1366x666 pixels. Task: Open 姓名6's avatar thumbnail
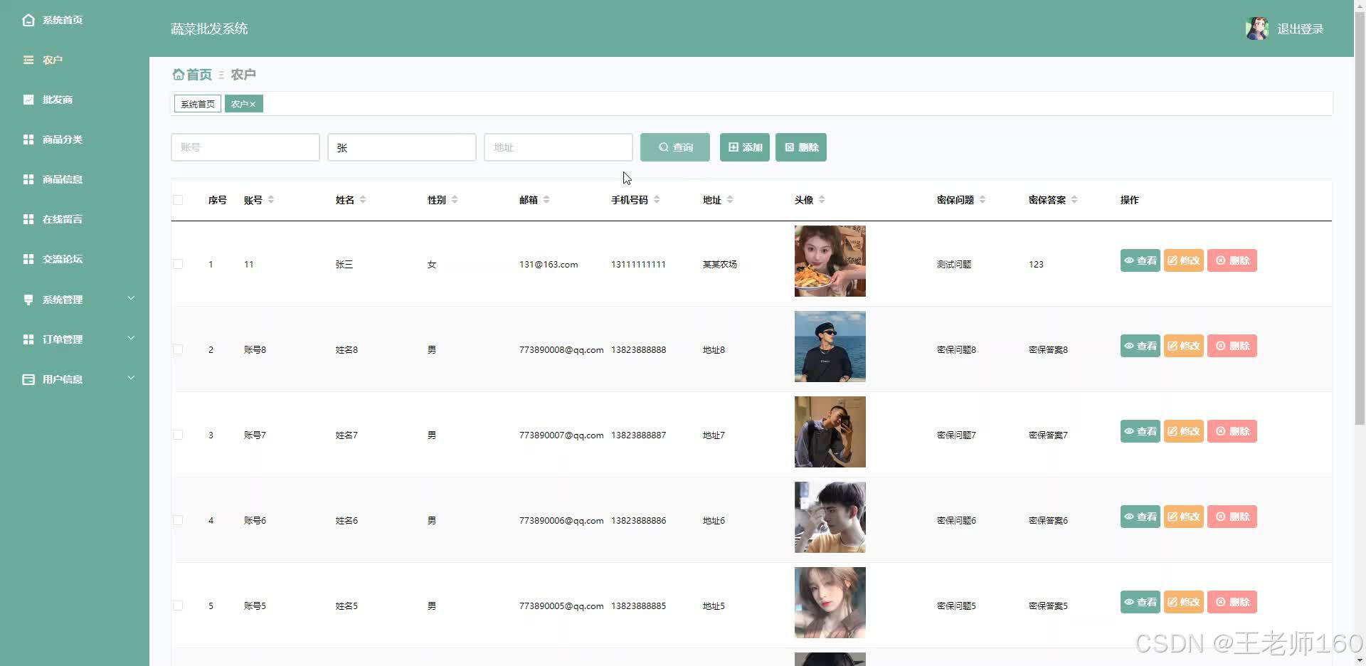point(830,517)
